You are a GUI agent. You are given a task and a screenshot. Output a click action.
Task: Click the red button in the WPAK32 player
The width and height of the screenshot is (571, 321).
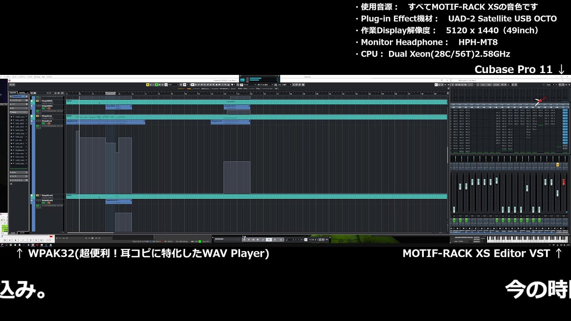(51, 236)
